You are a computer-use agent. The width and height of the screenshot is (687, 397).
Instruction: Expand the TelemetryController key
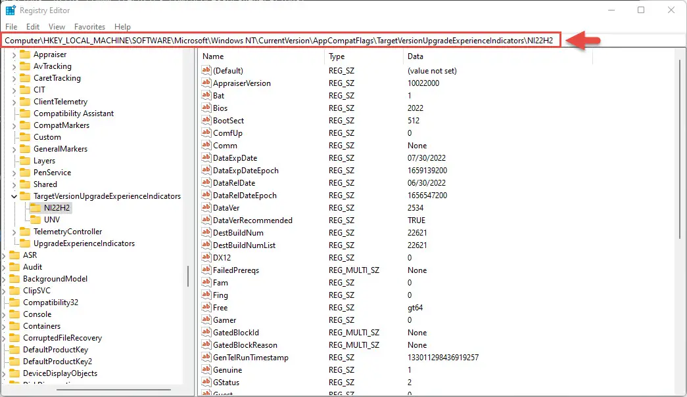coord(14,232)
